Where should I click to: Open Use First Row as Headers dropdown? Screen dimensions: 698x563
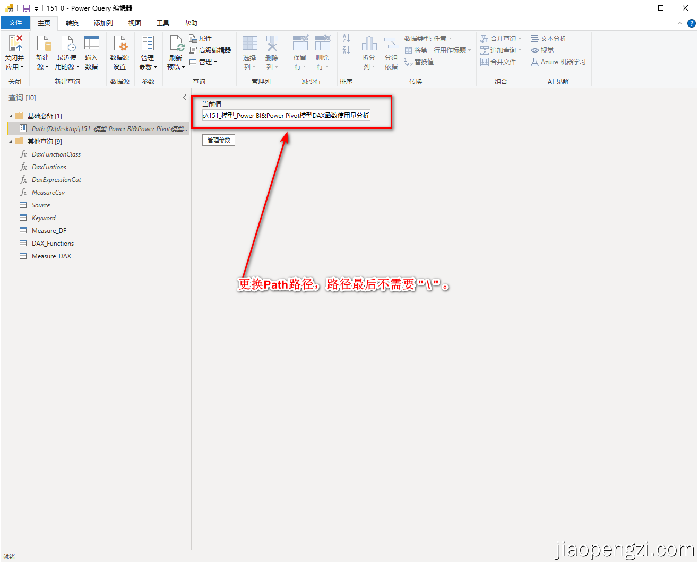click(438, 50)
